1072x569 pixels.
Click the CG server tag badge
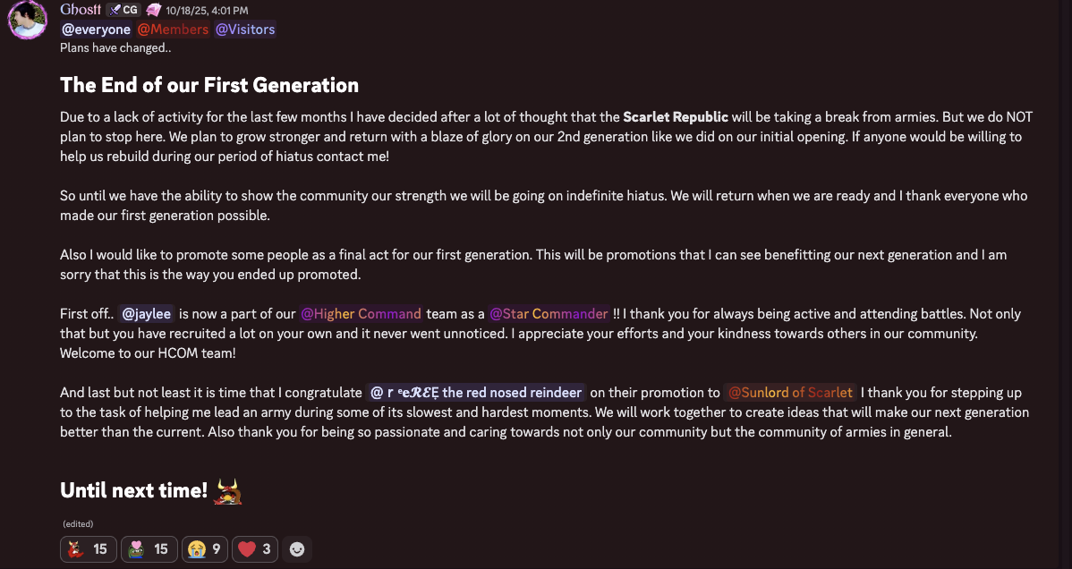coord(123,10)
